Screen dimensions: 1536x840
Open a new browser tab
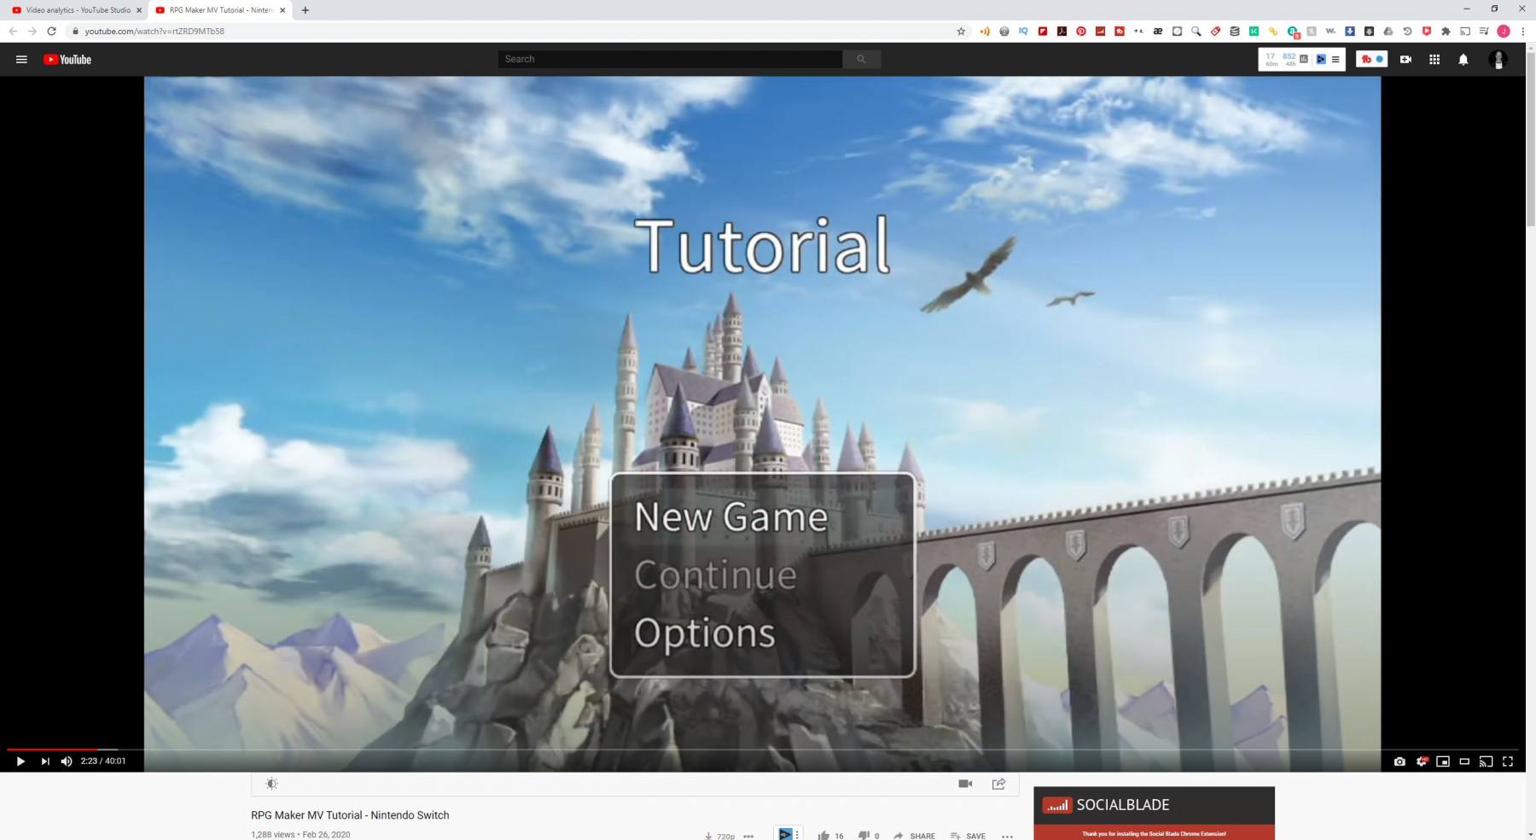305,10
